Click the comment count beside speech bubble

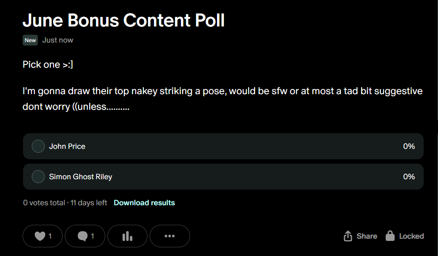coord(92,236)
